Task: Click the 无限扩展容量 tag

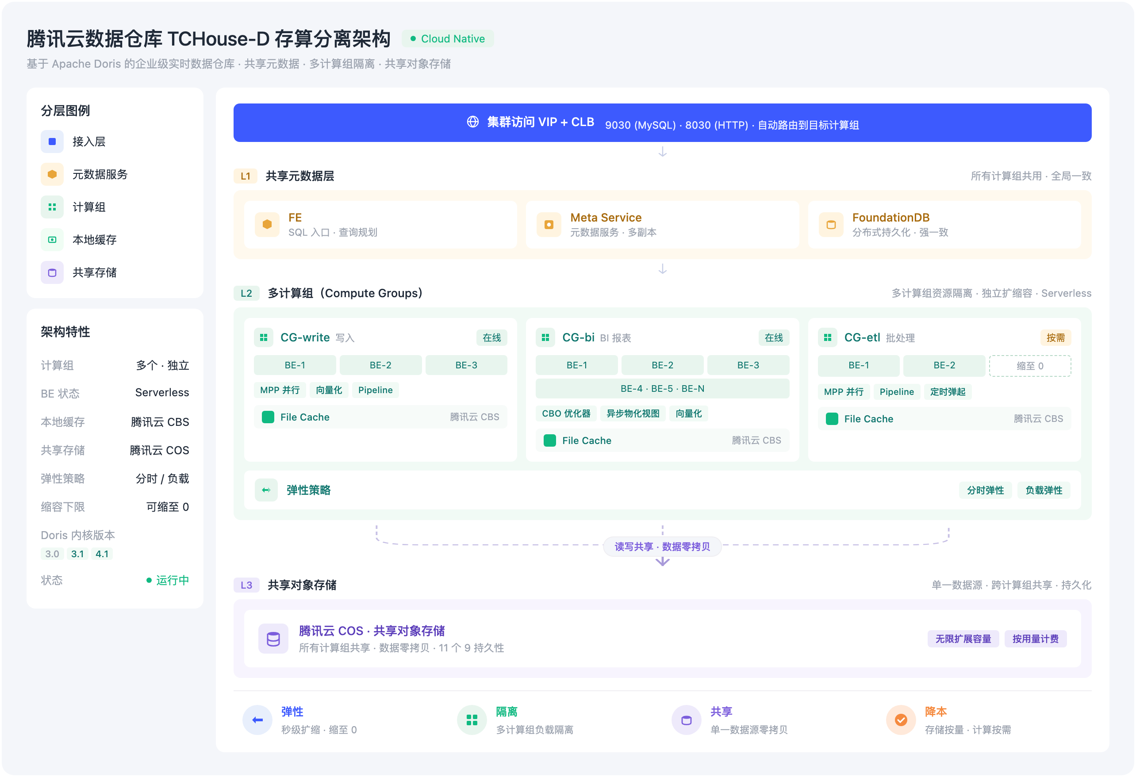Action: (x=963, y=639)
